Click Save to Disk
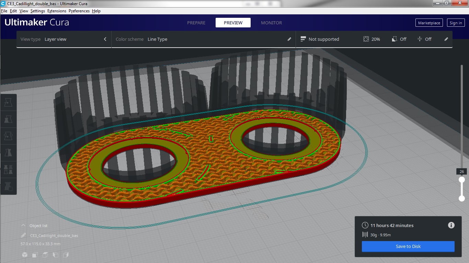Screen dimensions: 469x263 408,246
